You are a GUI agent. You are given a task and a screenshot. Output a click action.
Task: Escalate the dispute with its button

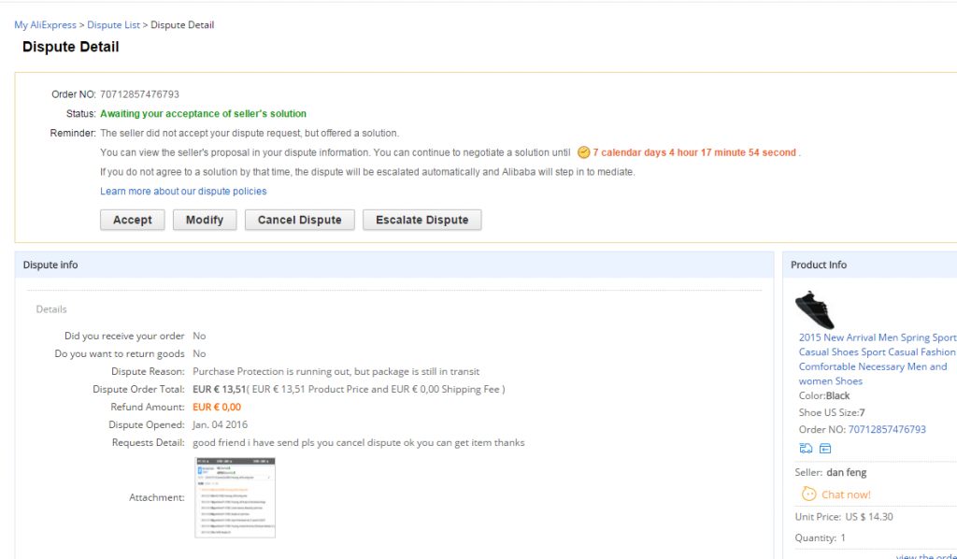click(x=422, y=220)
